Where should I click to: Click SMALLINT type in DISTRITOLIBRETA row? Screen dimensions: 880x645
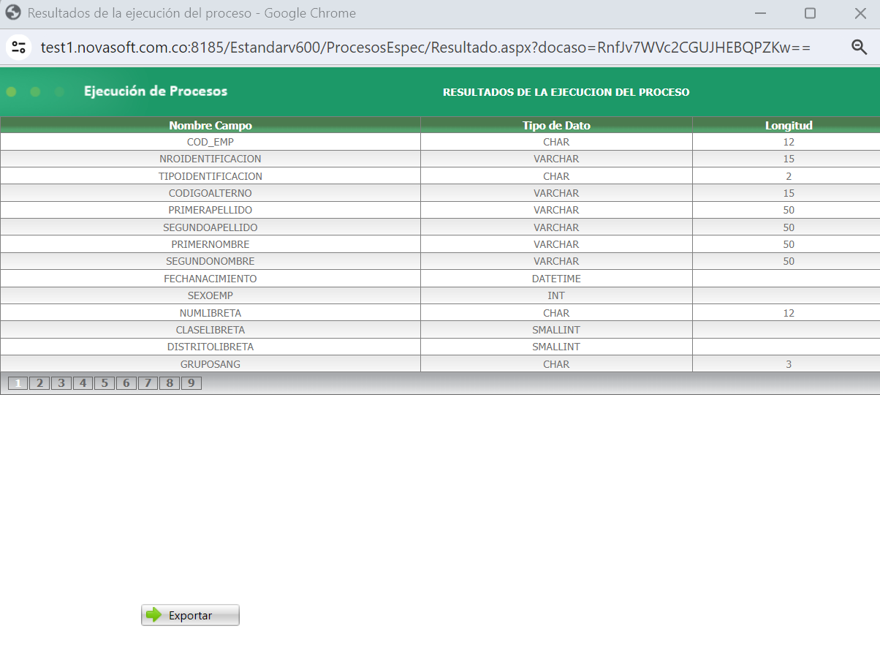556,347
